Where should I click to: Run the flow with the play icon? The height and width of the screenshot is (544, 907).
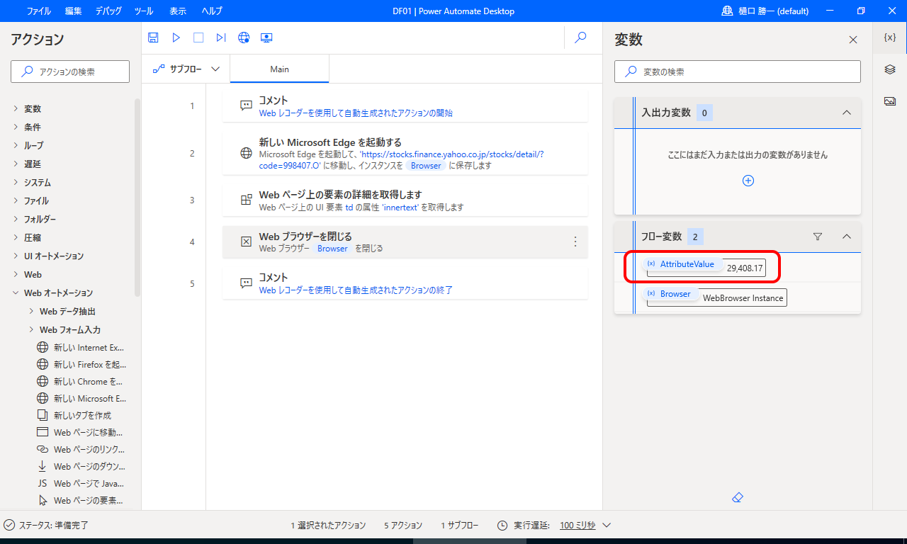[x=176, y=38]
